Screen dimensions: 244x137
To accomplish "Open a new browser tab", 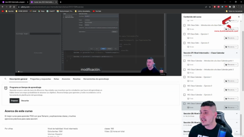I will coord(61,2).
